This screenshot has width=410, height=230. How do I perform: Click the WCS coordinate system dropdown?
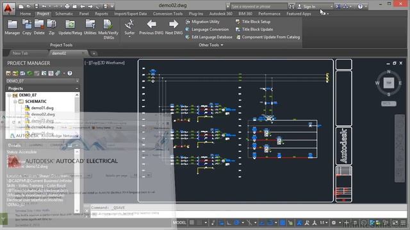pos(389,103)
